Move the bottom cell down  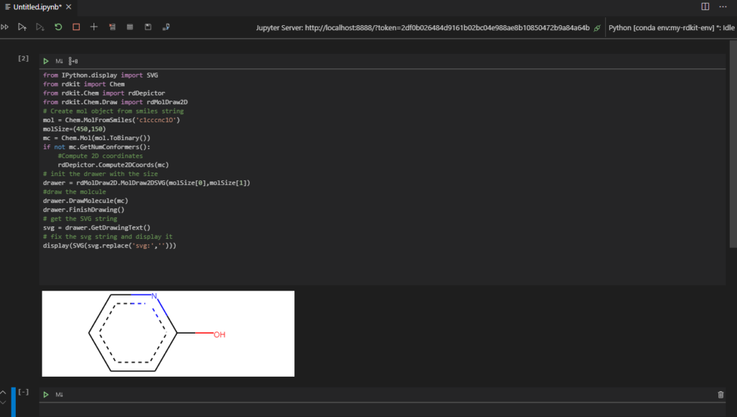(4, 403)
